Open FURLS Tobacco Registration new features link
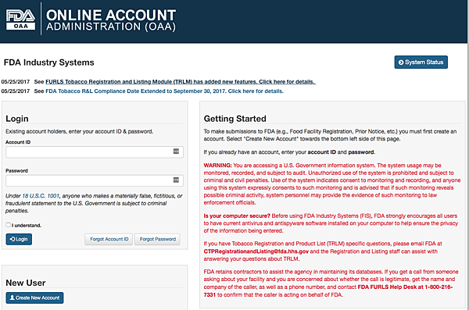Image resolution: width=469 pixels, height=310 pixels. pyautogui.click(x=181, y=82)
